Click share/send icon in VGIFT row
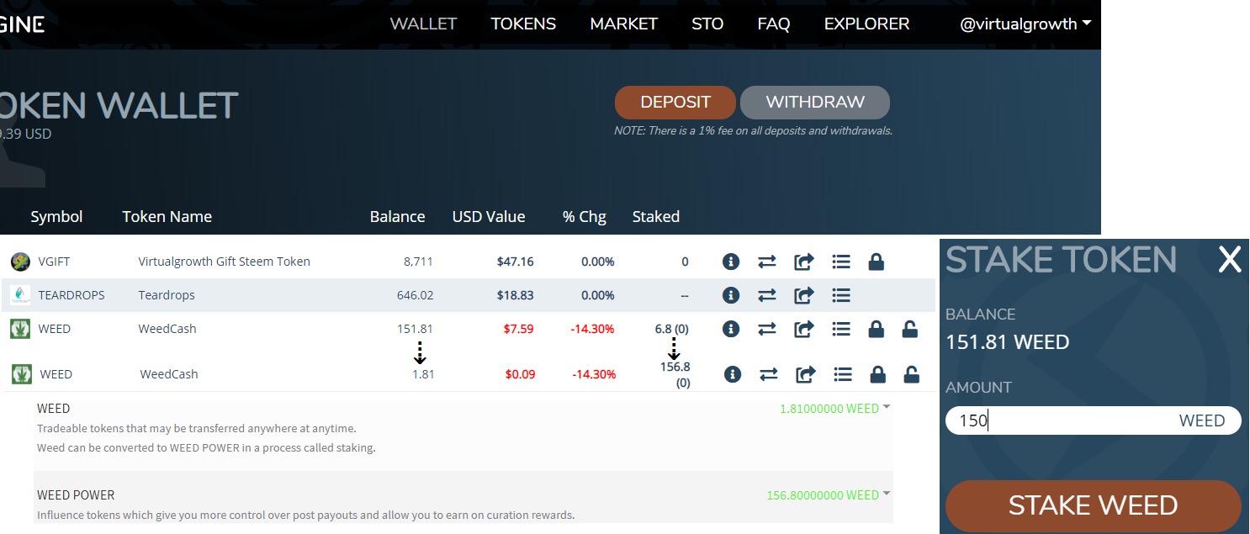Viewport: 1250px width, 534px height. (803, 262)
